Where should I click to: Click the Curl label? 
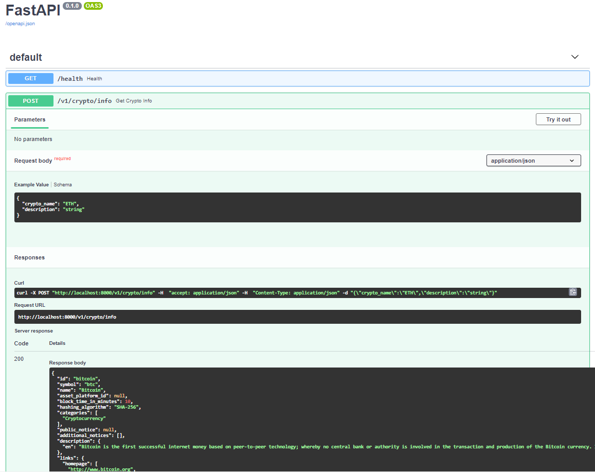tap(19, 283)
